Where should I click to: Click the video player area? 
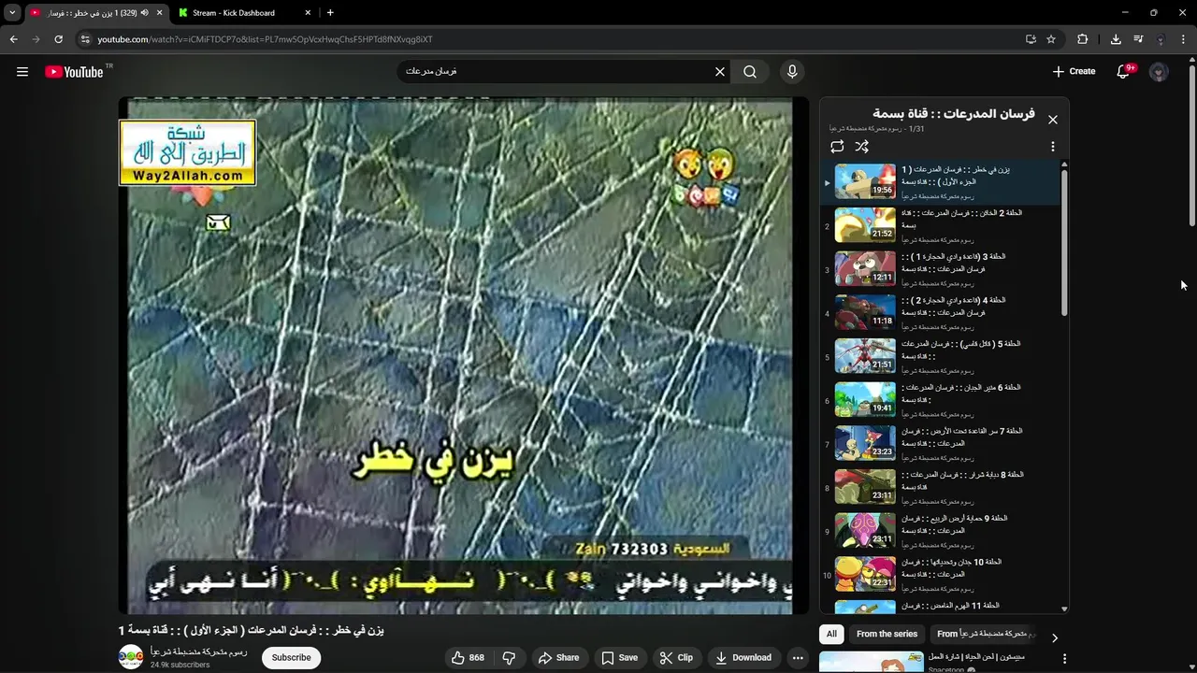(464, 355)
